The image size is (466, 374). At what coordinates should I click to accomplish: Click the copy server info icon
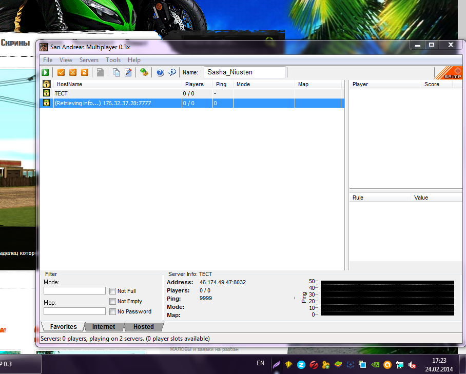point(116,72)
